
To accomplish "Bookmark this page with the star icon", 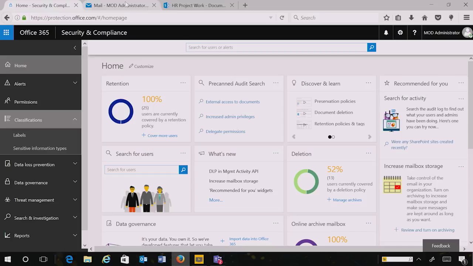I will pos(387,18).
